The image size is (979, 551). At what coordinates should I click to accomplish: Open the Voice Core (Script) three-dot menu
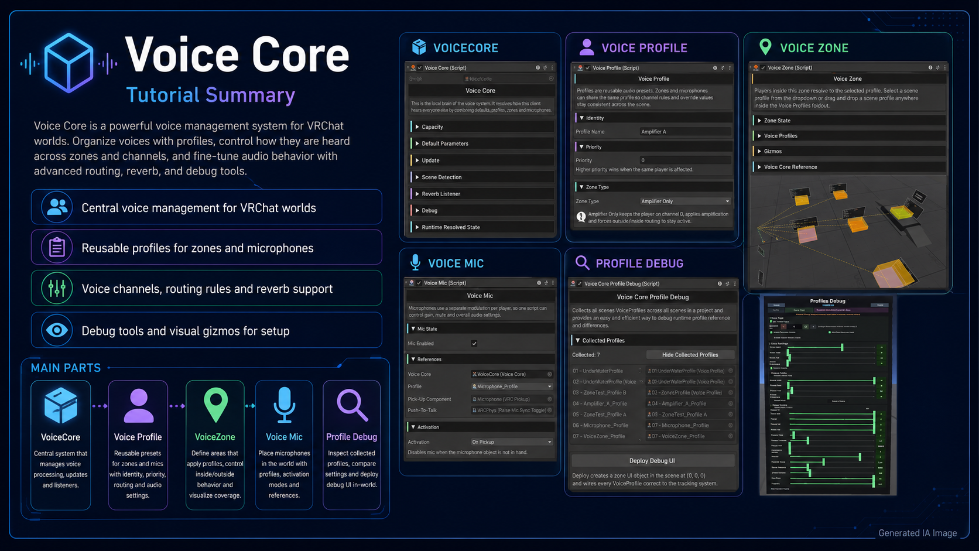coord(552,68)
